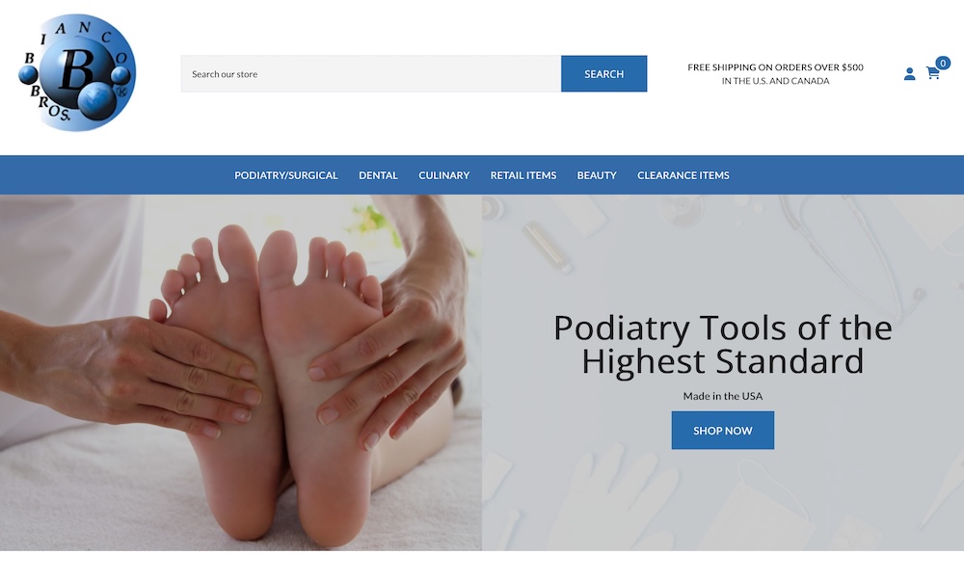Click the Search our store field

pos(371,74)
